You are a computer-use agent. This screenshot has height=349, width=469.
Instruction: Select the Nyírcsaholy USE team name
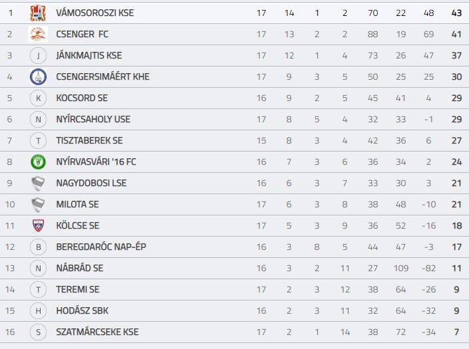93,119
